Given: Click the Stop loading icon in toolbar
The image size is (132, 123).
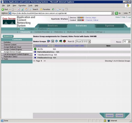Looking at the screenshot, I should pyautogui.click(x=19, y=9).
